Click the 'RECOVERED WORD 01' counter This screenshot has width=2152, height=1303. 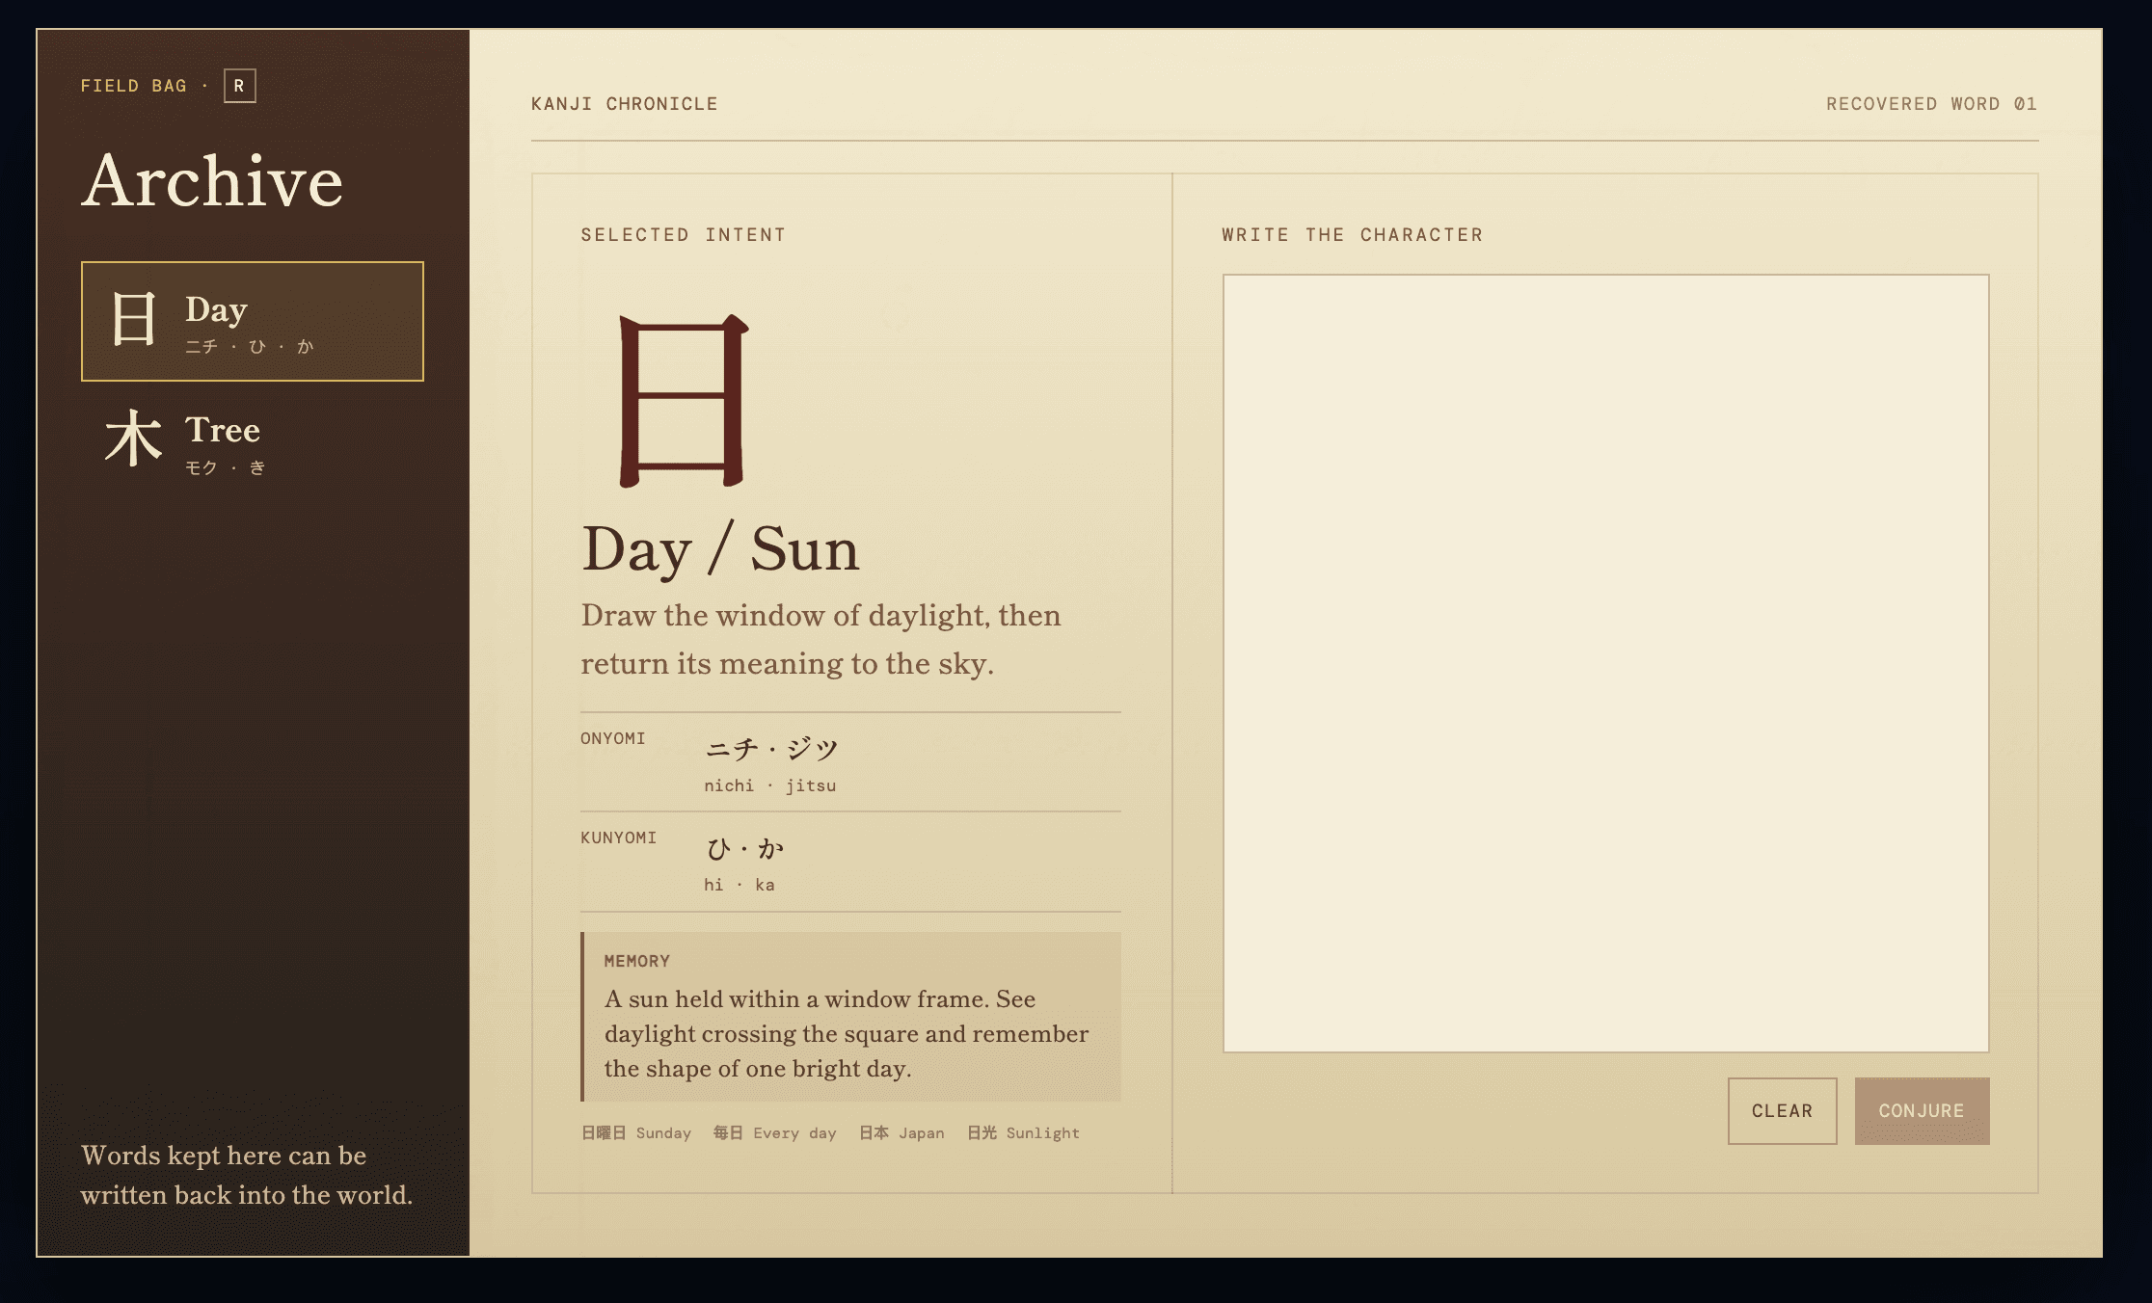coord(1931,104)
